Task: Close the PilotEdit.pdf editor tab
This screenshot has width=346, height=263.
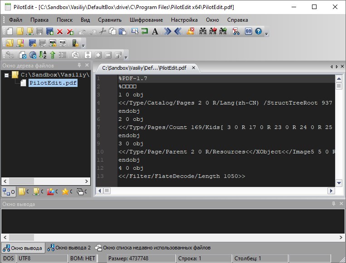Action: 194,68
